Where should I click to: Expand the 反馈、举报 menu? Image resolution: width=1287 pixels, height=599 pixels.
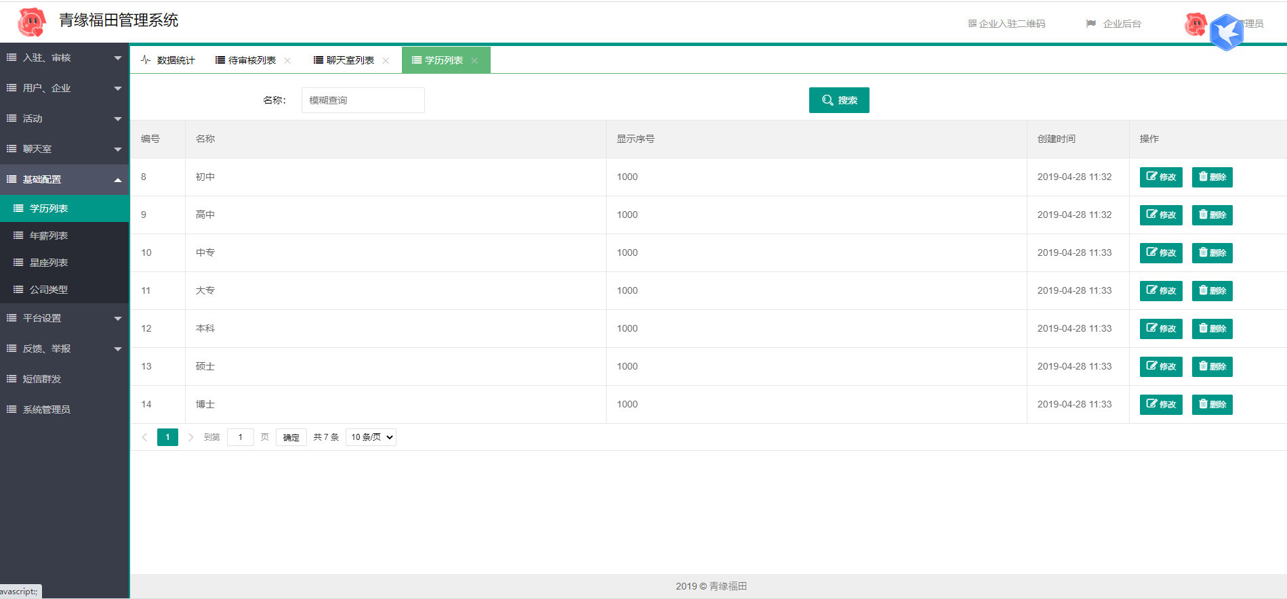point(64,349)
